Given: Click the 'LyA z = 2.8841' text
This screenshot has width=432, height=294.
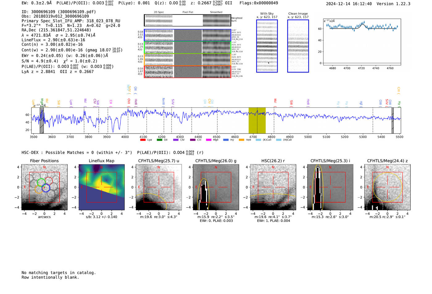Looking at the screenshot, I should pyautogui.click(x=38, y=72).
